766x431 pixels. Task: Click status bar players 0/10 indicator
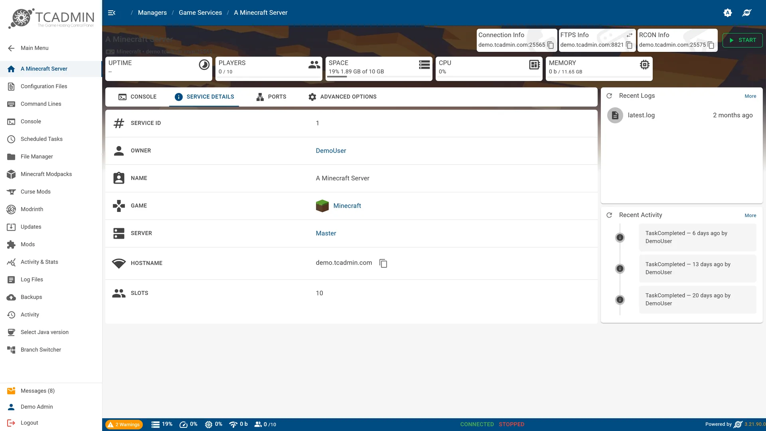tap(265, 424)
